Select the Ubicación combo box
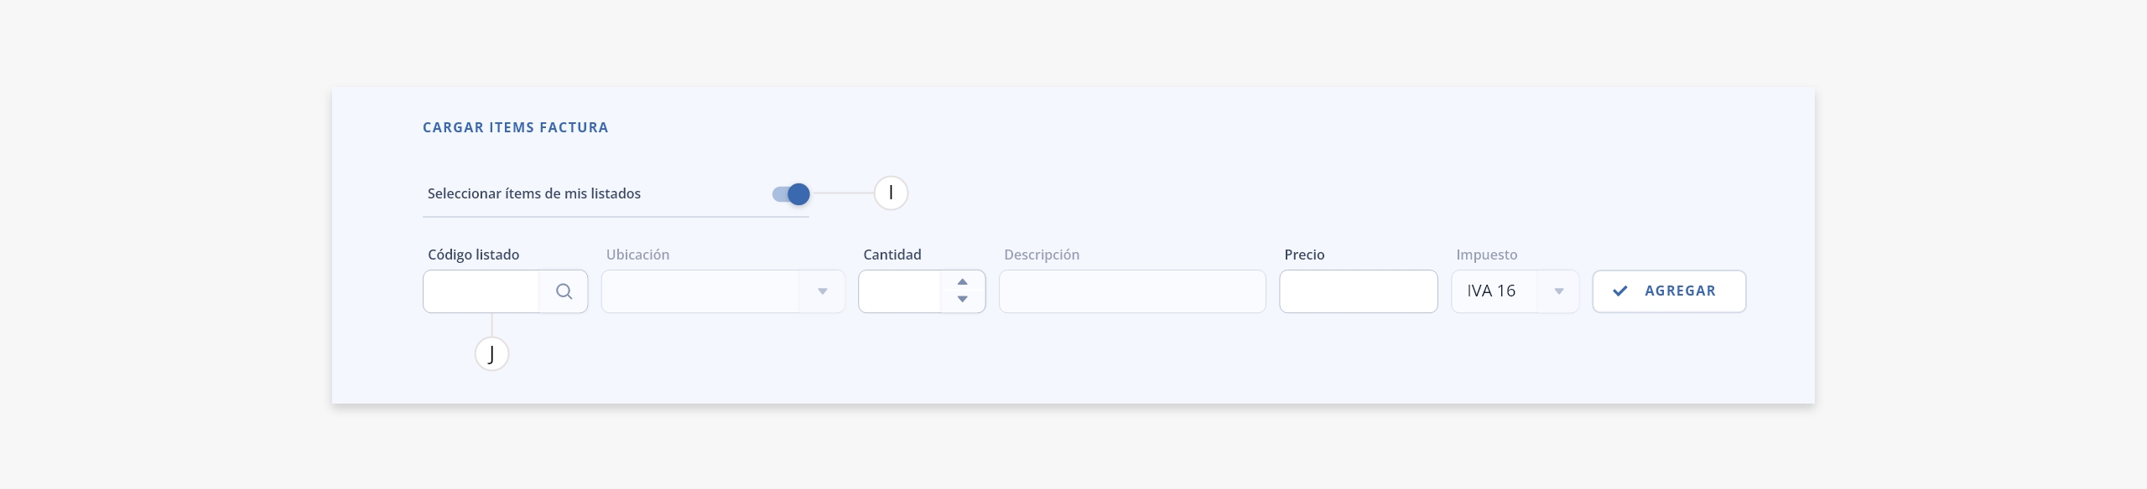 point(723,291)
